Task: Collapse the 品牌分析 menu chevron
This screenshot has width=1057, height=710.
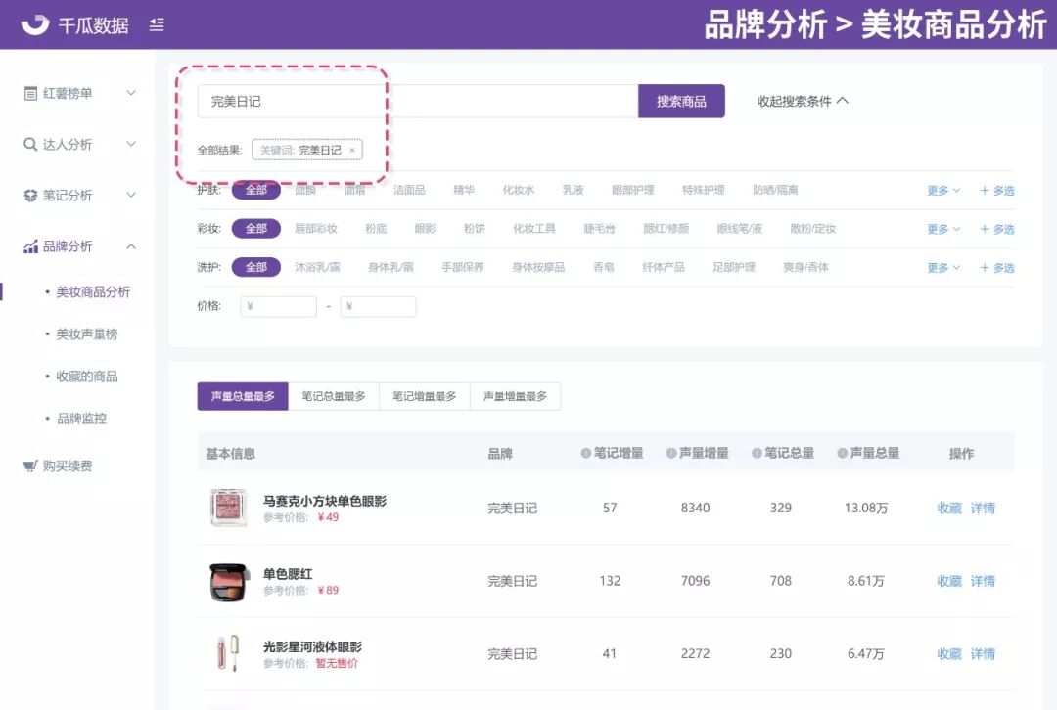Action: click(x=131, y=246)
